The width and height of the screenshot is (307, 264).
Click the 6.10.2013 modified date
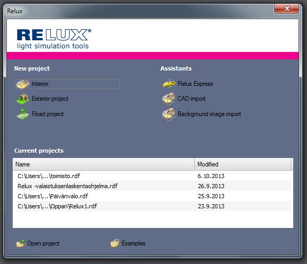pyautogui.click(x=211, y=176)
